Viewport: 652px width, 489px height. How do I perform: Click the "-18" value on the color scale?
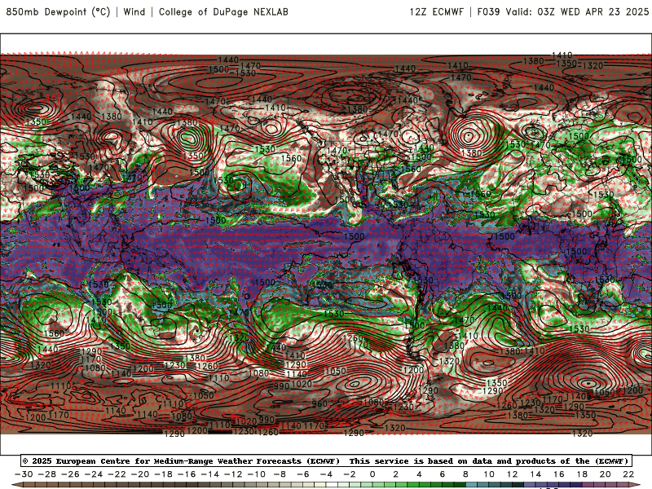click(164, 474)
